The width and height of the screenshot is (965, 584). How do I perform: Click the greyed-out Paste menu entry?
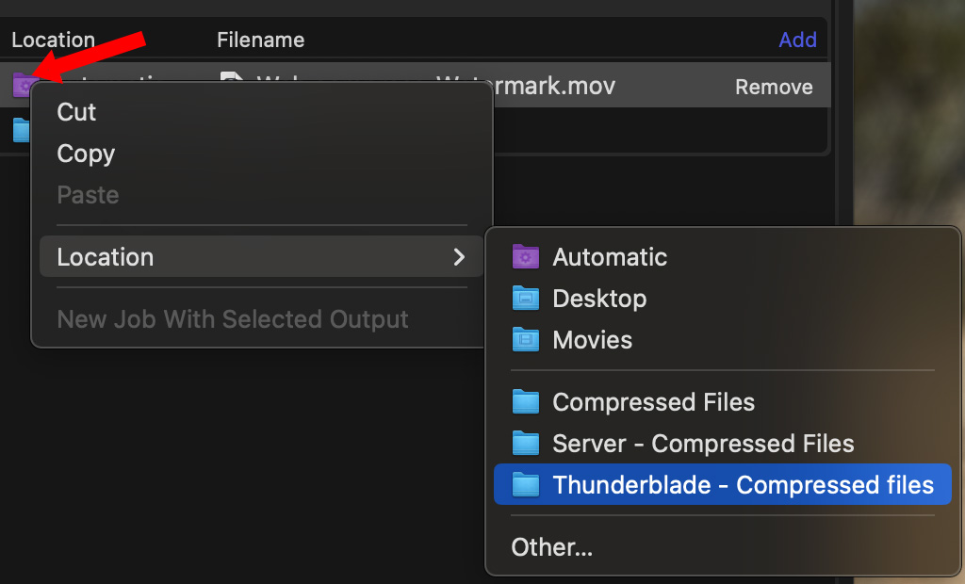click(x=88, y=195)
